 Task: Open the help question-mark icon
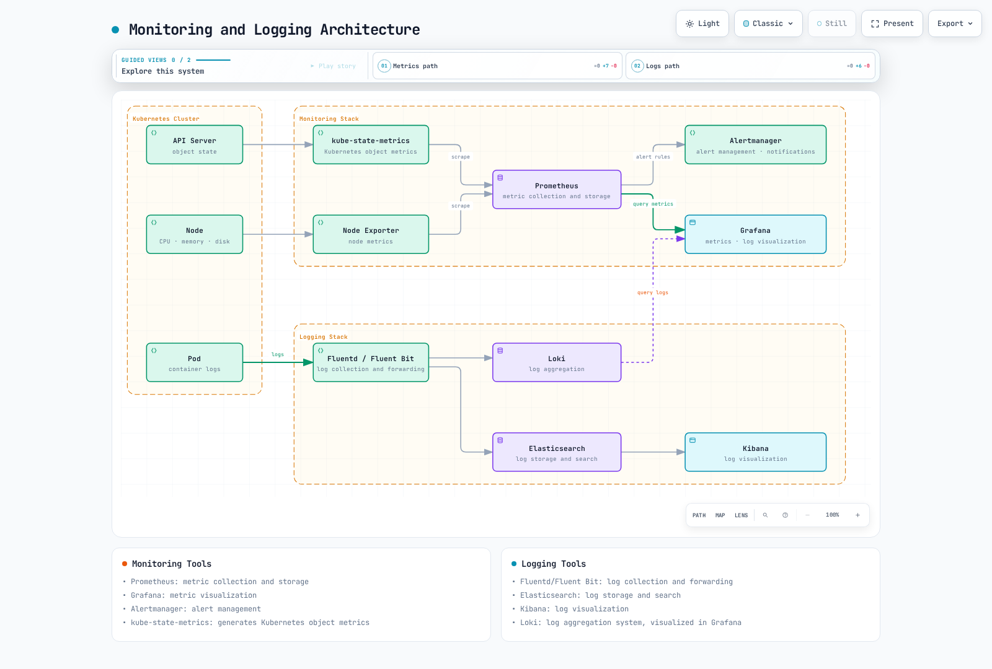pyautogui.click(x=785, y=515)
